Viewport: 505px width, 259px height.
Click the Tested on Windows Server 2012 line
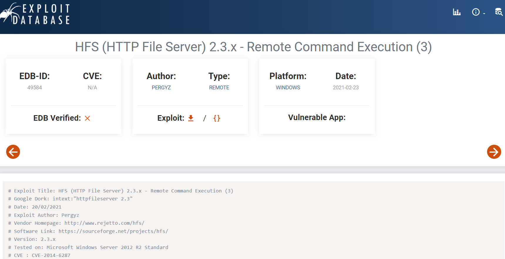click(x=88, y=247)
